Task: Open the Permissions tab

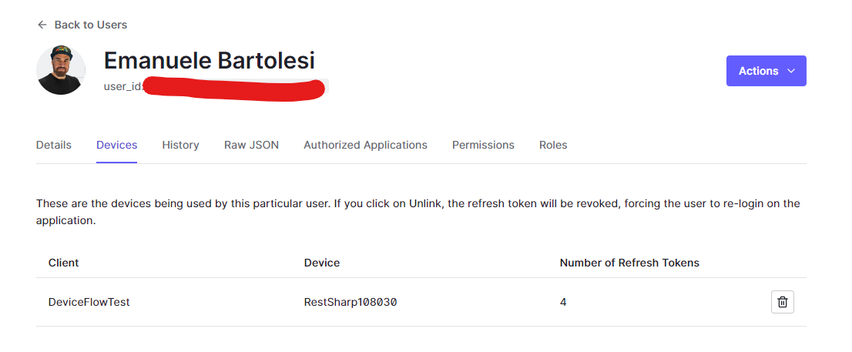Action: click(483, 145)
